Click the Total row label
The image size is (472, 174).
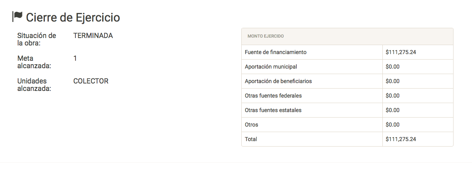pyautogui.click(x=250, y=139)
